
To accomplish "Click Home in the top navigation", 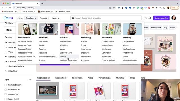I will [x=20, y=18].
